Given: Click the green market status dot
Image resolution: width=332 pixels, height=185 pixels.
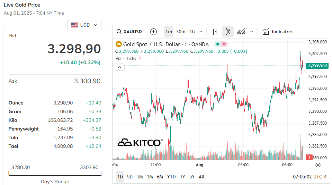Looking at the screenshot, I should click(217, 44).
